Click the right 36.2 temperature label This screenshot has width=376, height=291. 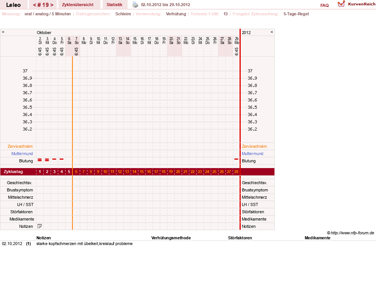coord(252,129)
